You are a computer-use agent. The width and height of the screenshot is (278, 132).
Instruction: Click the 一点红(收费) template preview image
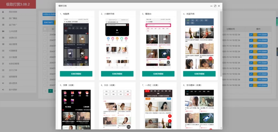point(158,110)
